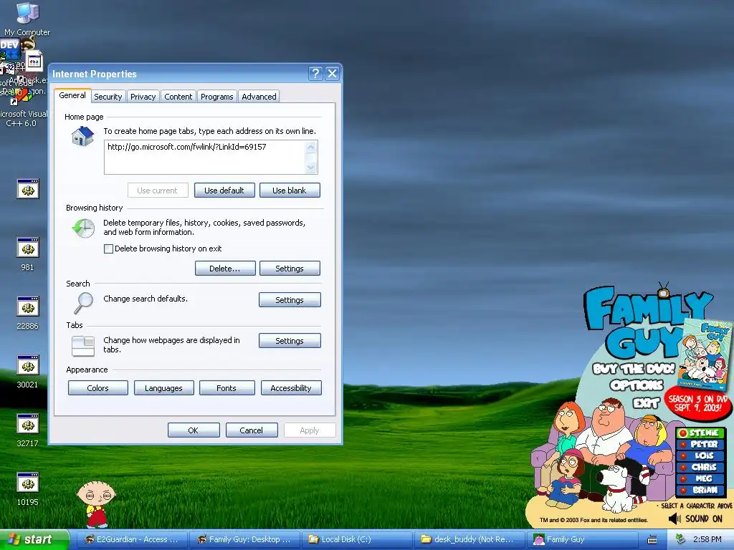Click into the home page URL field
Screen dimensions: 734x550
coord(204,157)
